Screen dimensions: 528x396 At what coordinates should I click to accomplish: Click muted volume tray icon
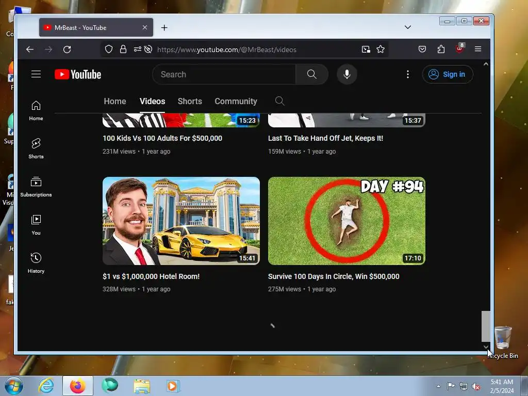(476, 386)
